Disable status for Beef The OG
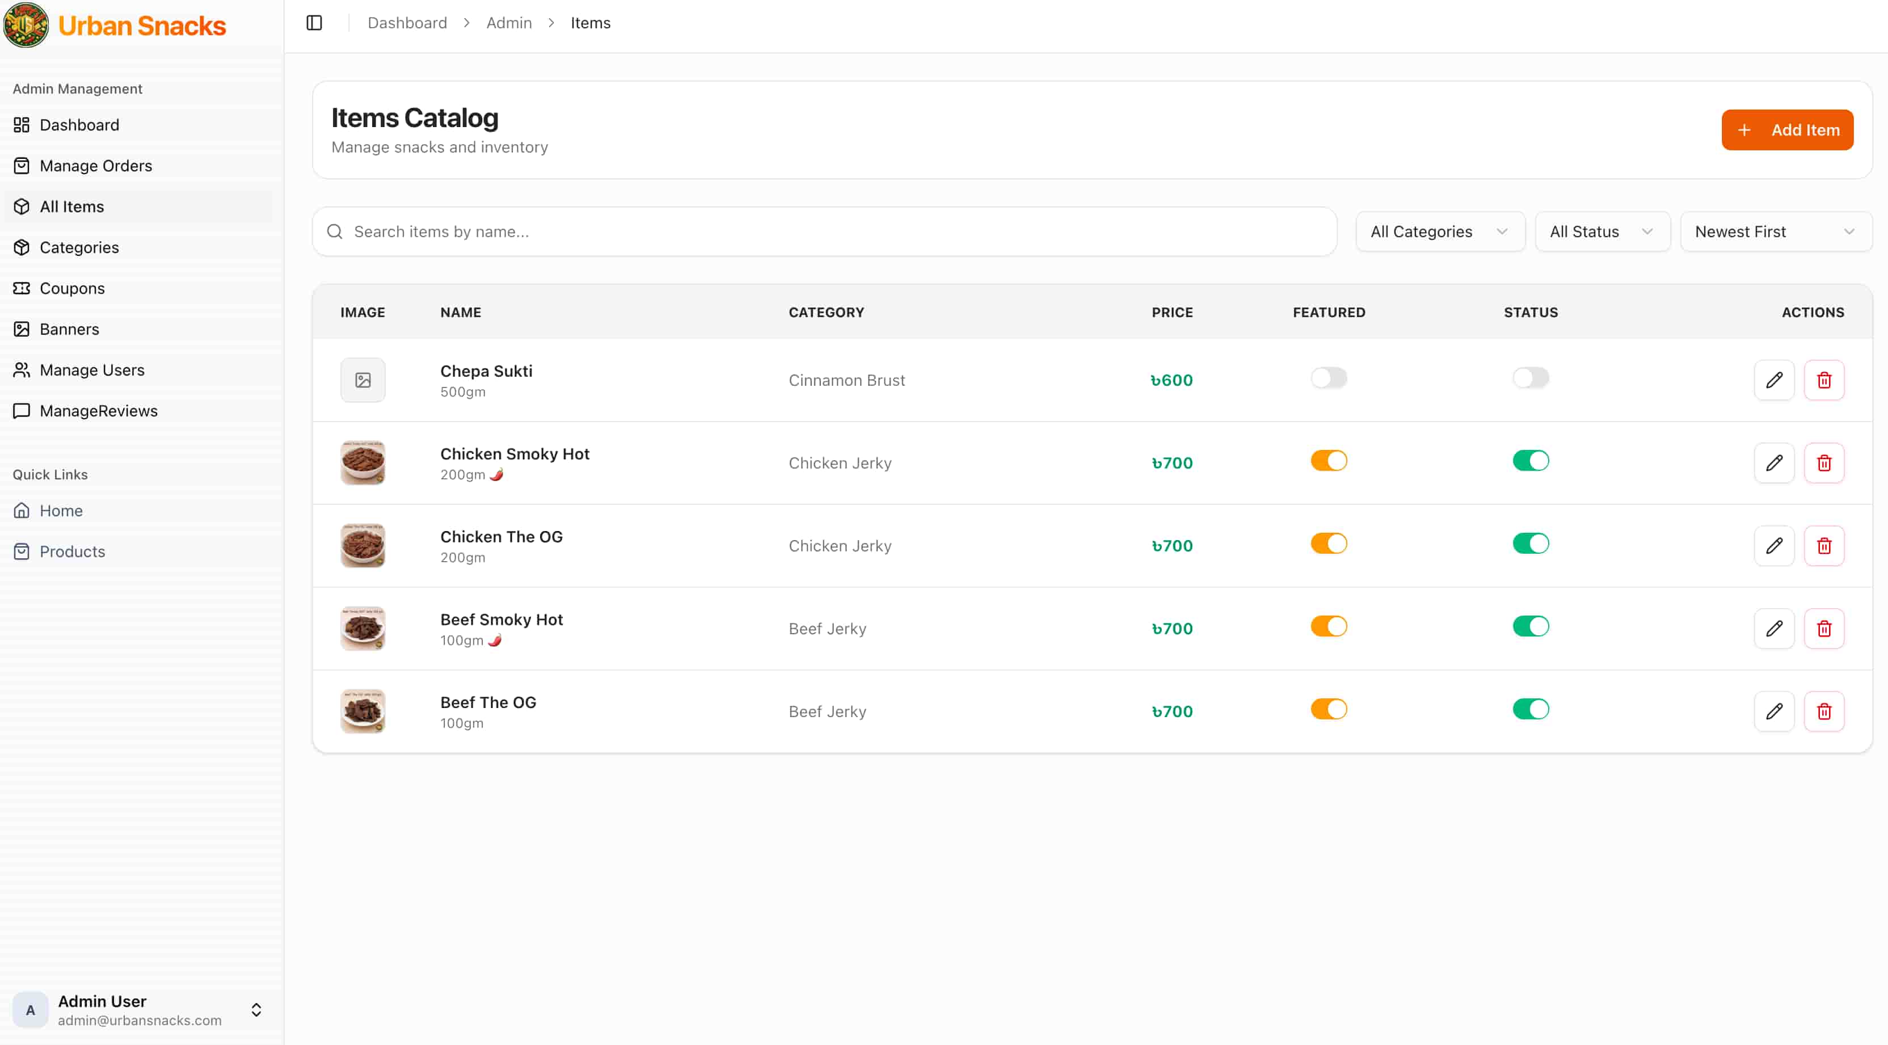The image size is (1888, 1045). tap(1531, 709)
